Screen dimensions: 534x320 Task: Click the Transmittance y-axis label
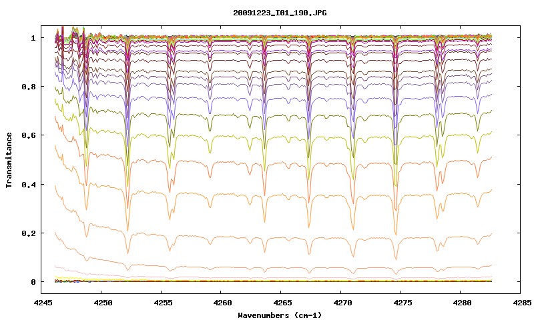(x=9, y=160)
